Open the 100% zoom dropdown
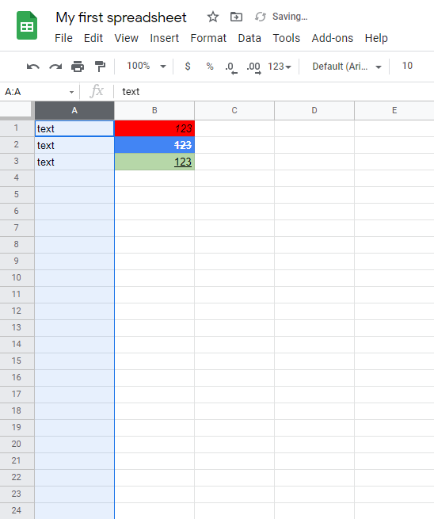The height and width of the screenshot is (519, 434). click(147, 67)
